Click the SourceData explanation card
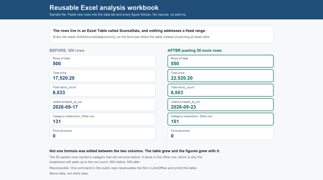The image size is (323, 180). point(161,35)
